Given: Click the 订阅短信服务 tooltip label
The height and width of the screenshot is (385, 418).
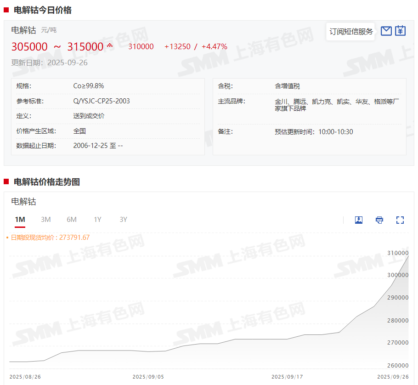Looking at the screenshot, I should coord(351,32).
